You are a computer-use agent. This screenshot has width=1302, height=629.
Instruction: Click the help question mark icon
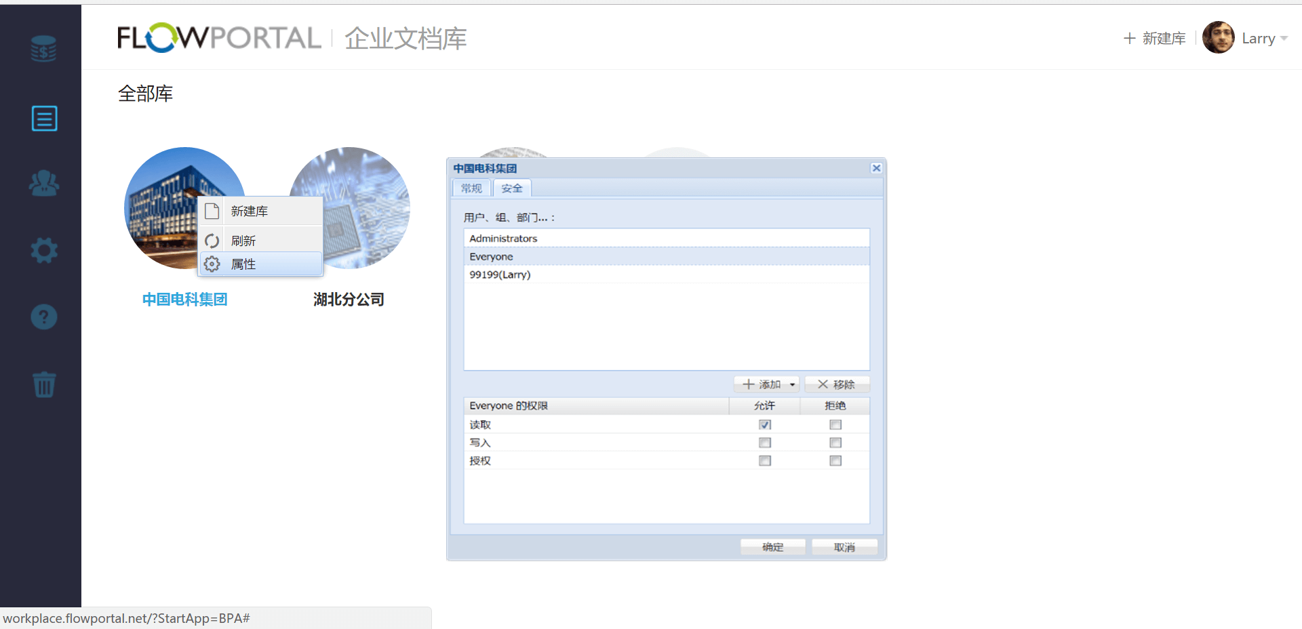[x=44, y=317]
